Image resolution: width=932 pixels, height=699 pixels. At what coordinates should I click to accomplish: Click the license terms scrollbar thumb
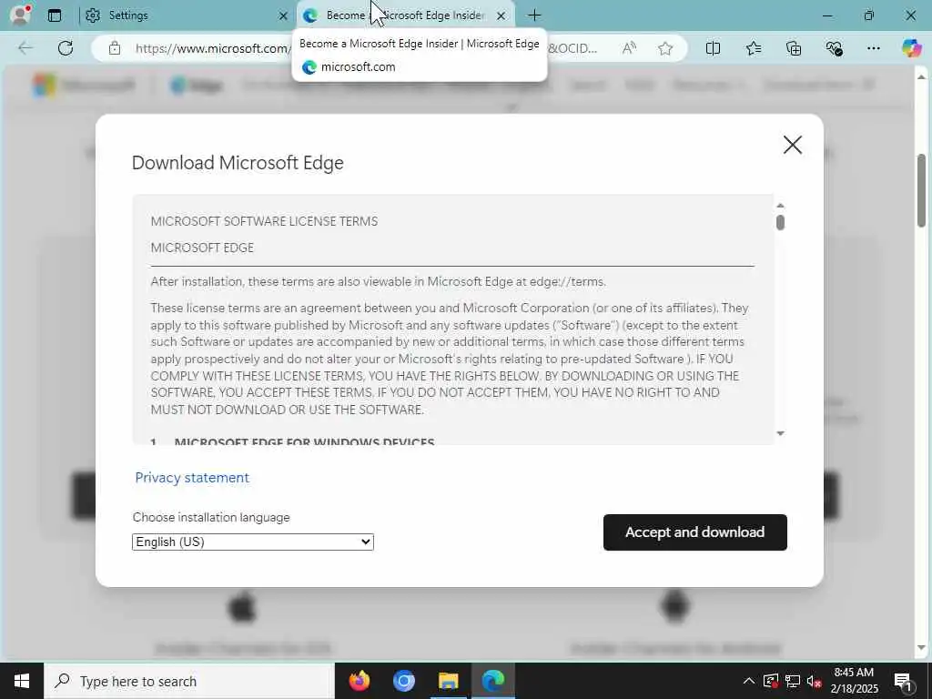780,222
